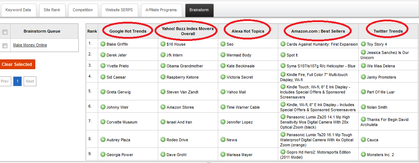Select the Georgia Power cell text
419x163 pixels.
pos(120,154)
